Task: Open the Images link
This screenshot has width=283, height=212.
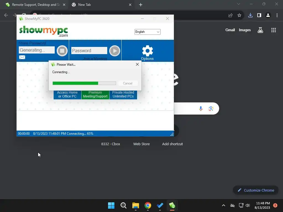Action: [x=245, y=30]
